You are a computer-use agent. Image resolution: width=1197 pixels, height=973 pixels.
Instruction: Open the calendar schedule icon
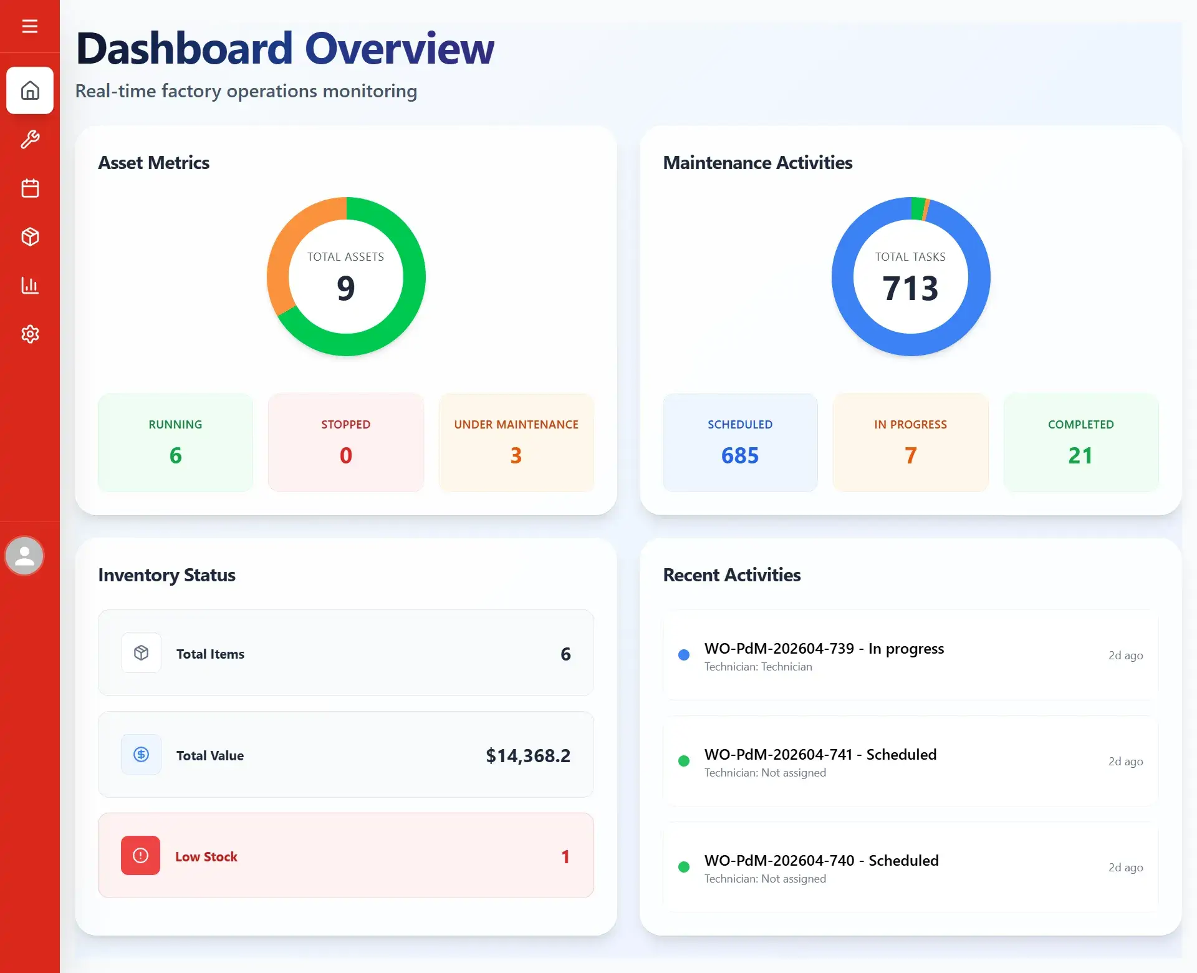[x=30, y=188]
